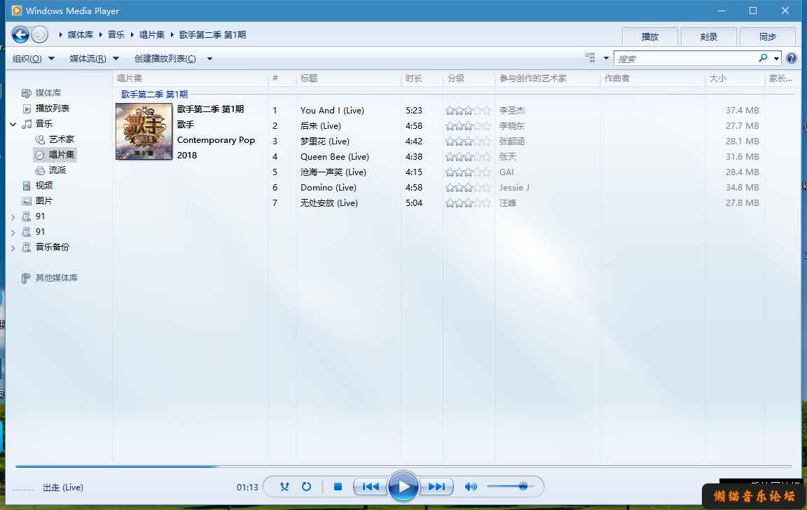Select 媒体库 in the breadcrumb
807x510 pixels.
81,35
